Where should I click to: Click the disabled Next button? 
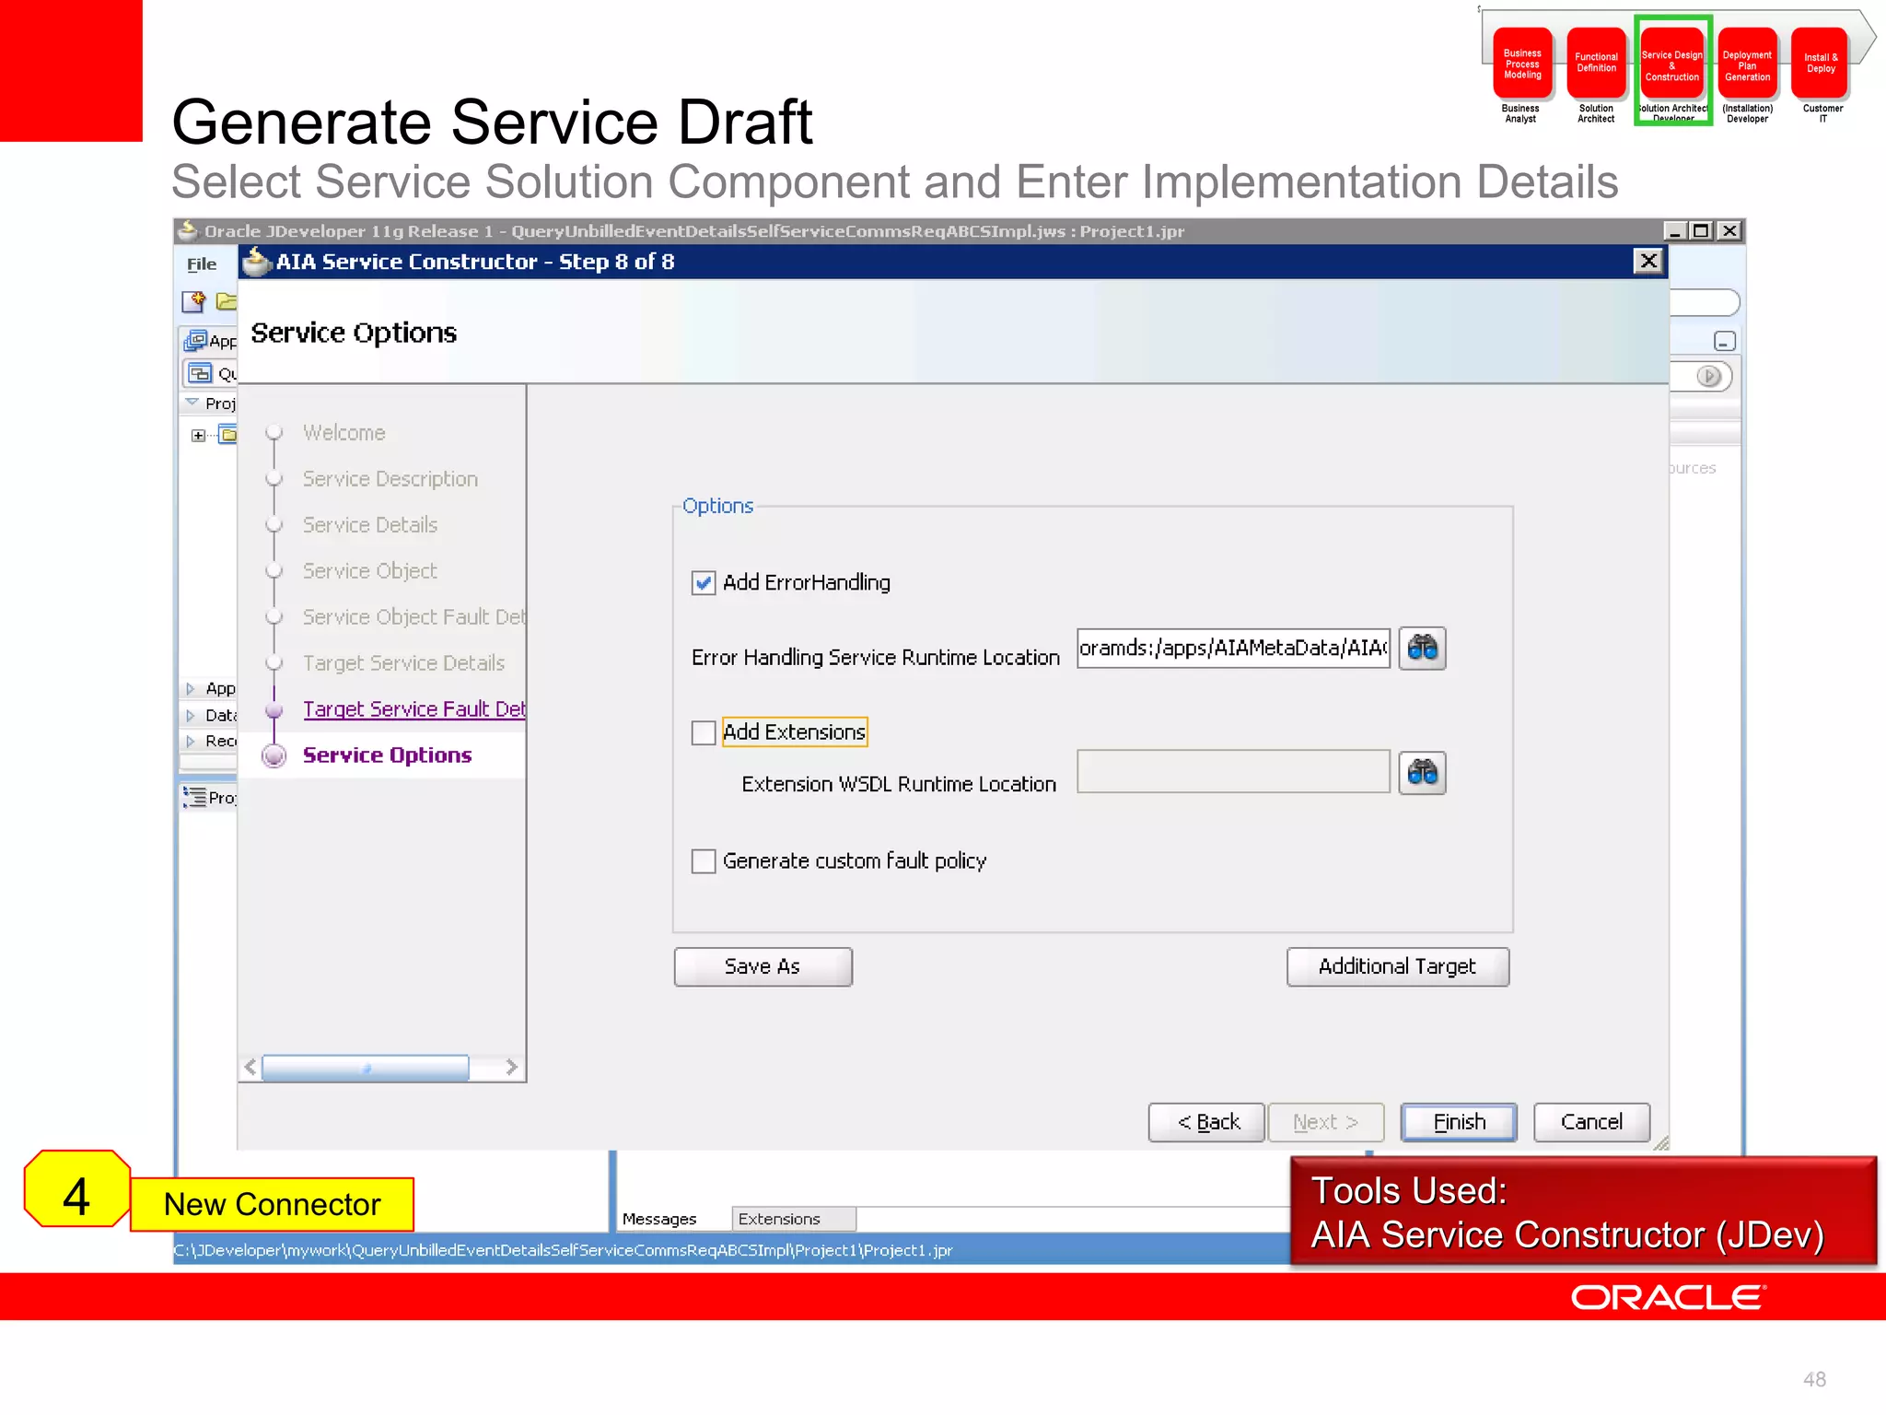(x=1325, y=1122)
